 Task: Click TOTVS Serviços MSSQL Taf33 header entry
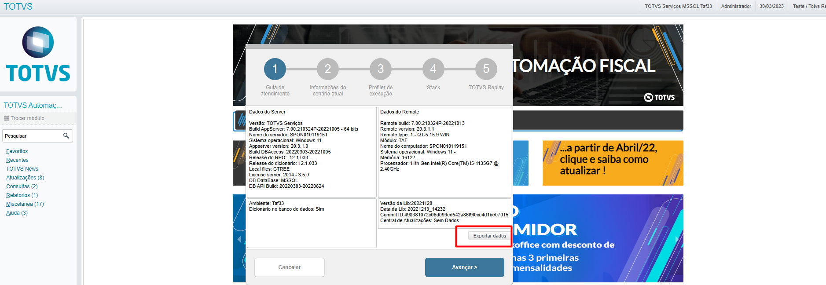tap(678, 6)
